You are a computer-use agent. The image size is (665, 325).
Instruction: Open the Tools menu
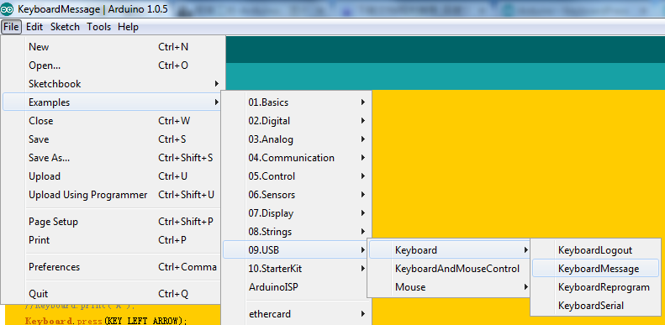[99, 27]
